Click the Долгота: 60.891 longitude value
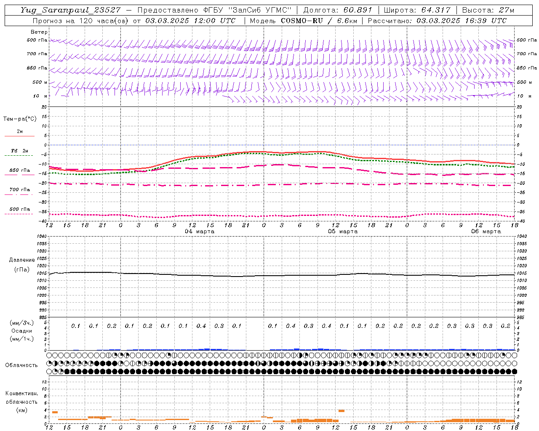The width and height of the screenshot is (539, 431). (x=338, y=10)
